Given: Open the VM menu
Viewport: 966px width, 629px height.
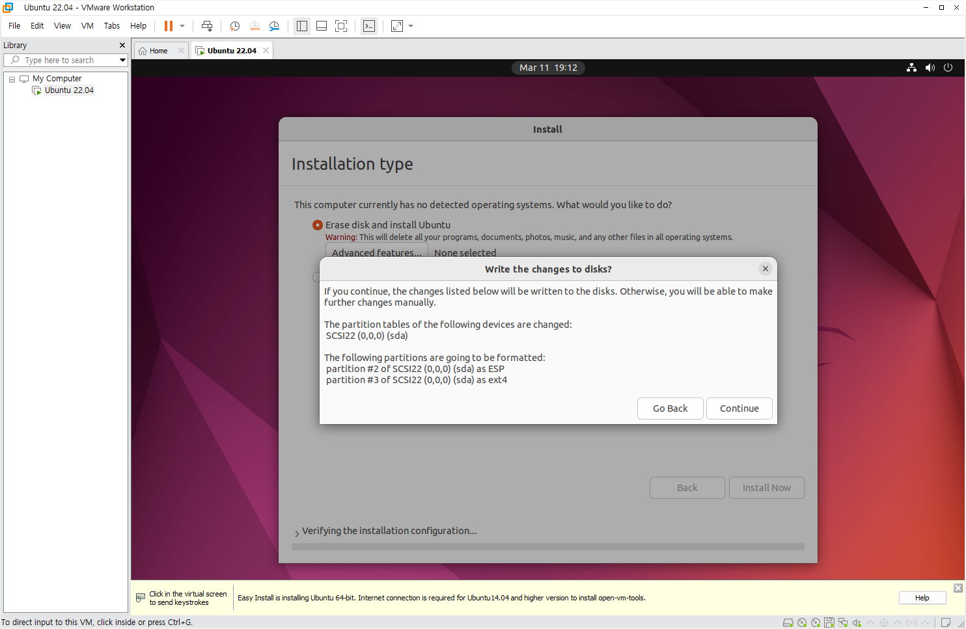Looking at the screenshot, I should click(x=87, y=26).
